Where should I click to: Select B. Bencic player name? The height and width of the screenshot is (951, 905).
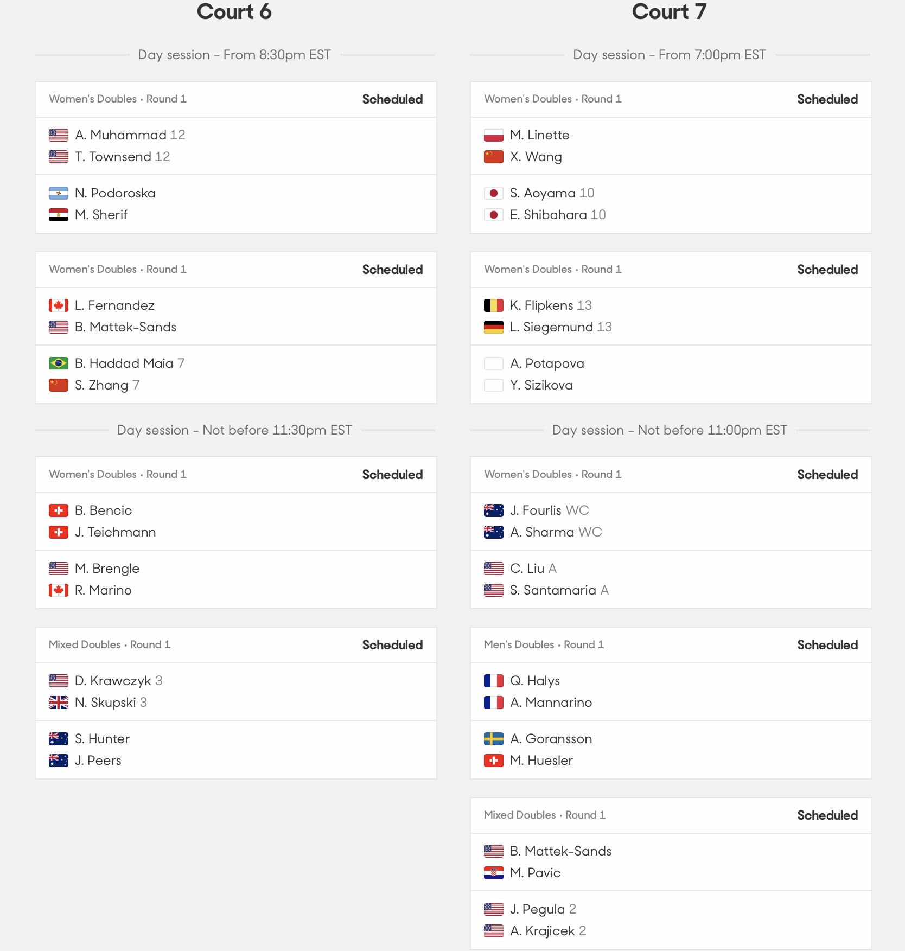(103, 510)
